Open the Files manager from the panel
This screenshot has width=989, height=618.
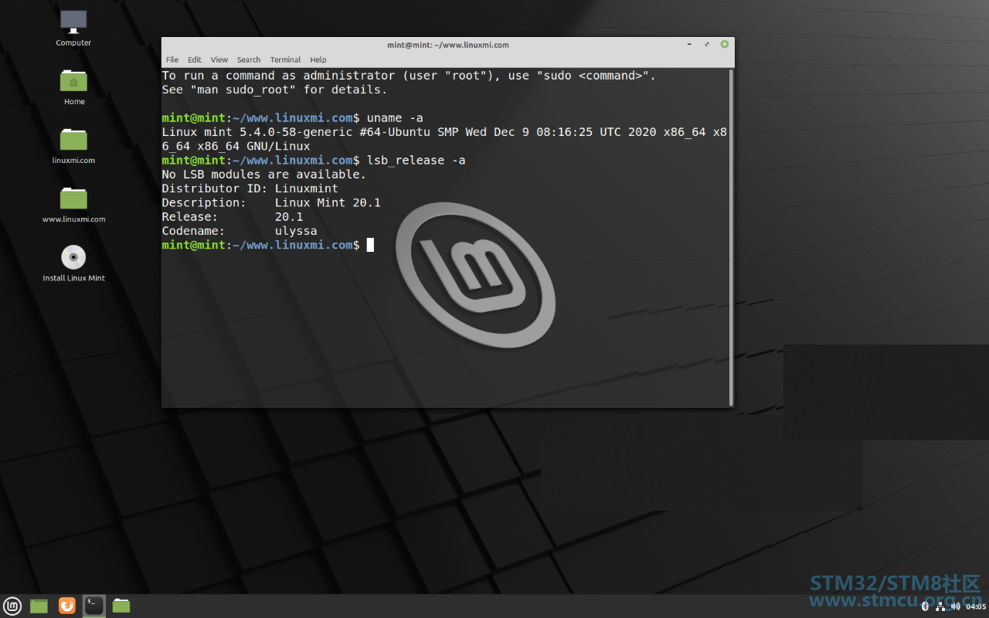pyautogui.click(x=121, y=606)
